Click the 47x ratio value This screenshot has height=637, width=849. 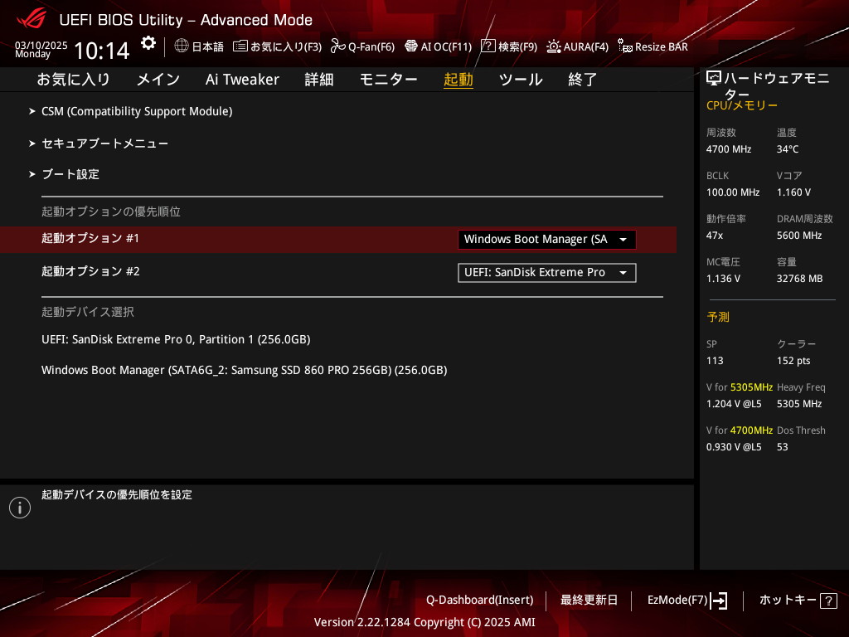[714, 236]
